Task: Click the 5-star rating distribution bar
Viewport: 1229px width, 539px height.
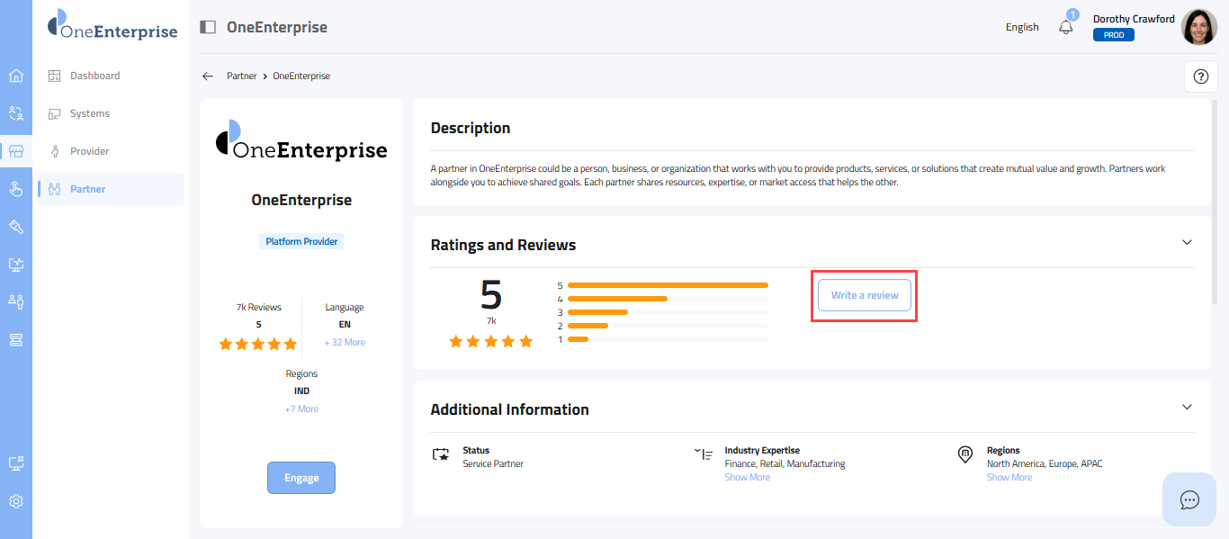Action: 667,285
